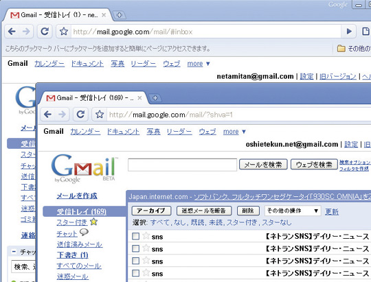Viewport: 371px width, 282px height.
Task: Compose mail via メールを作成
Action: 77,196
